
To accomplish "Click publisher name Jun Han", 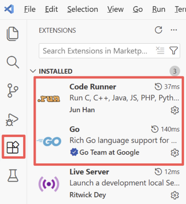I will pos(82,110).
